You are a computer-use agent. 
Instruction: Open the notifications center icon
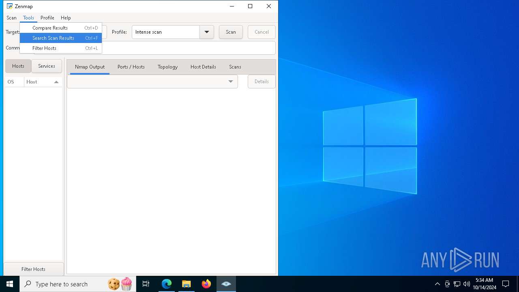506,284
